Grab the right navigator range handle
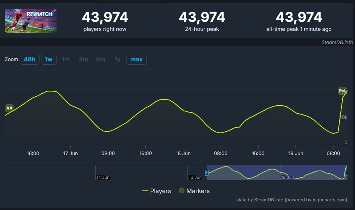This screenshot has width=355, height=210. (346, 173)
